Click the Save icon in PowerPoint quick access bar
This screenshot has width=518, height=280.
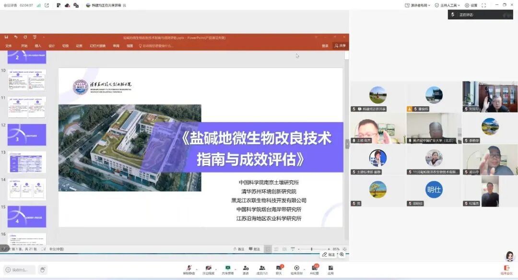tap(6, 37)
